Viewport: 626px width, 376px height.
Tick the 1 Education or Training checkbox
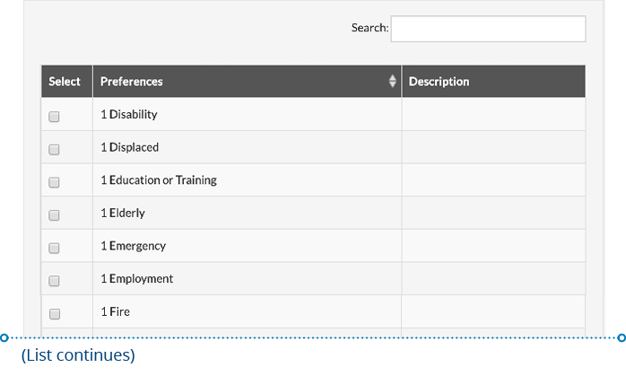54,182
